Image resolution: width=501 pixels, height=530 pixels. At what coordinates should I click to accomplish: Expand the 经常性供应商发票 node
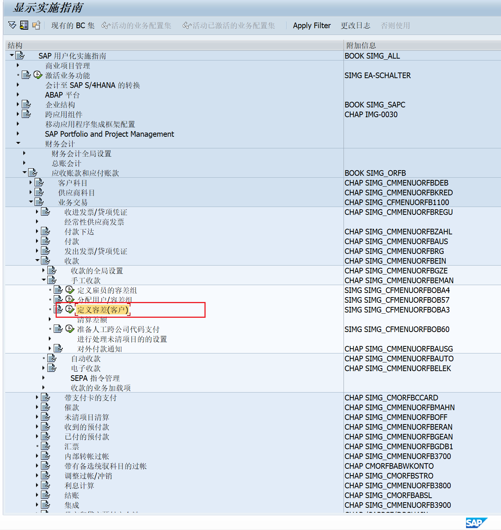[37, 222]
